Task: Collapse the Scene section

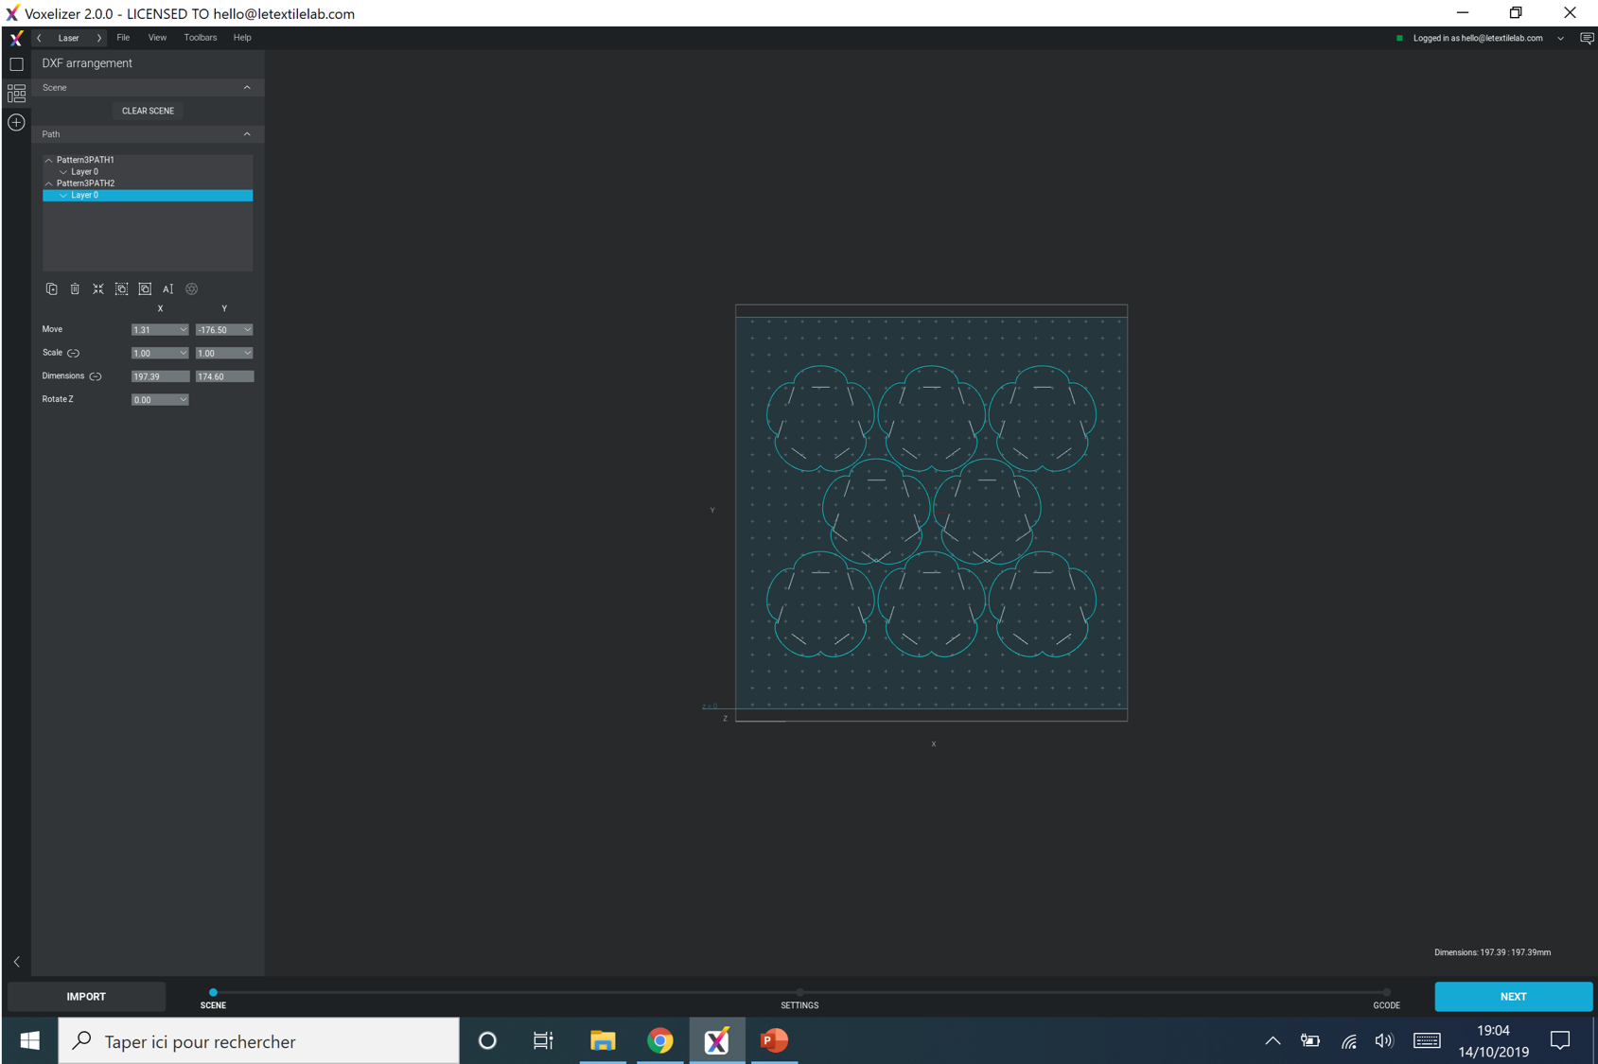Action: (x=247, y=88)
